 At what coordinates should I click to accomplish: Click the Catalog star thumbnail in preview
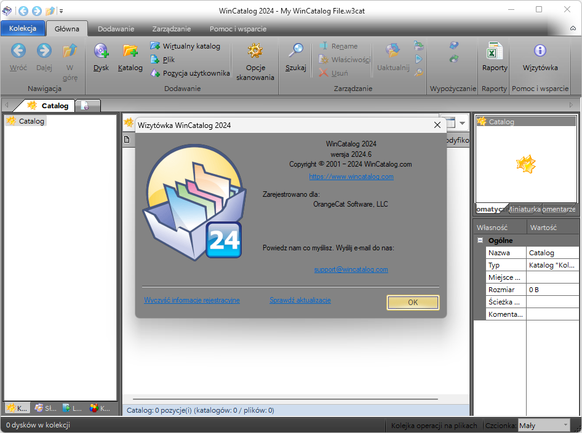tap(526, 164)
